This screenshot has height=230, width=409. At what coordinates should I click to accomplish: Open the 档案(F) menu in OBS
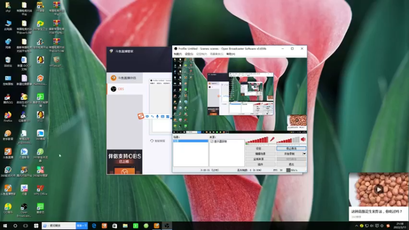tap(178, 54)
